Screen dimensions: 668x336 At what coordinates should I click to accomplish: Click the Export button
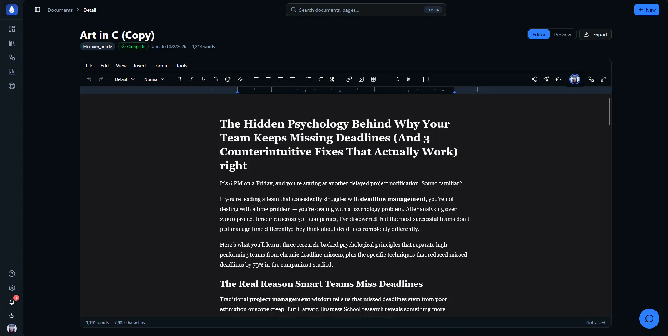(595, 35)
